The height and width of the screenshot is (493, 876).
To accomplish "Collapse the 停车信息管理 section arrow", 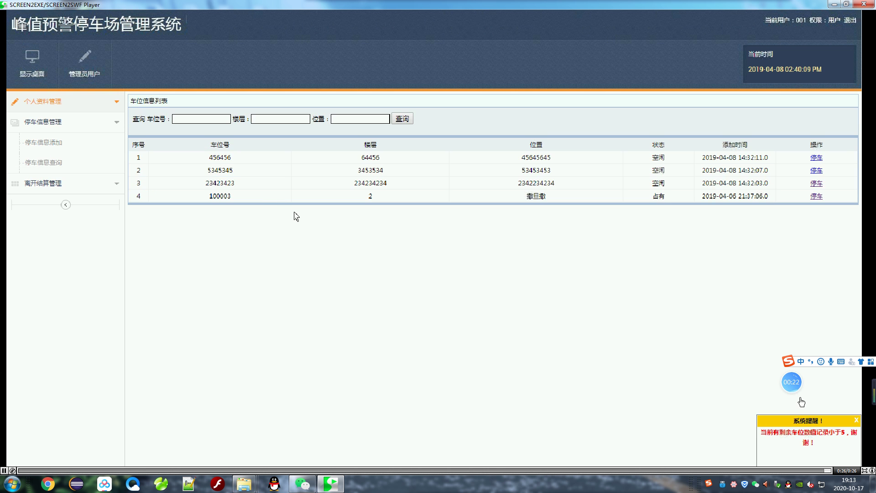I will point(117,122).
